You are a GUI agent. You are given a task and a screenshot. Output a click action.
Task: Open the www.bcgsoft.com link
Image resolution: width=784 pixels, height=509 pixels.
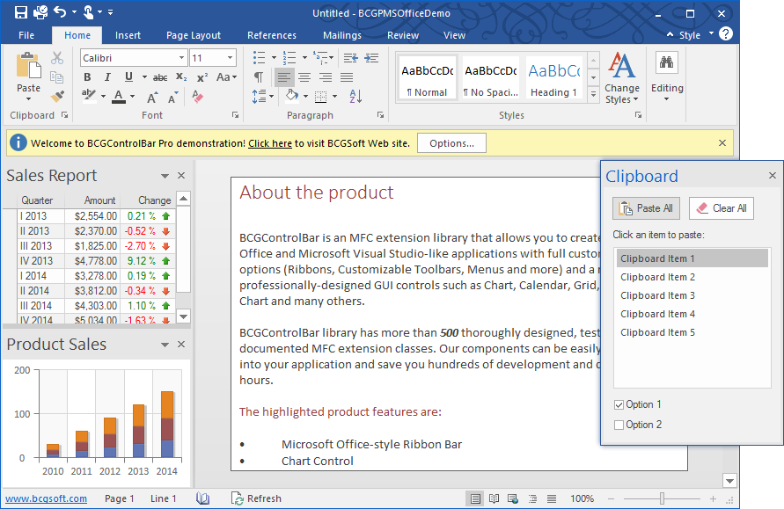(46, 498)
